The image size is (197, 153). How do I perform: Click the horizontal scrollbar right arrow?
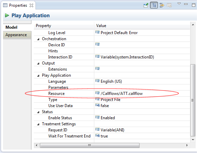click(187, 145)
